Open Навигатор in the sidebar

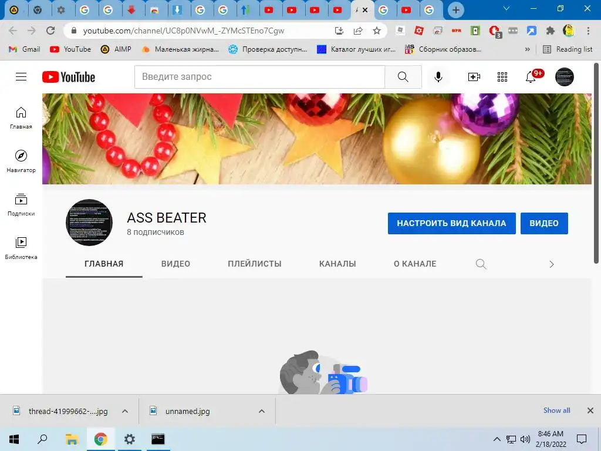21,161
